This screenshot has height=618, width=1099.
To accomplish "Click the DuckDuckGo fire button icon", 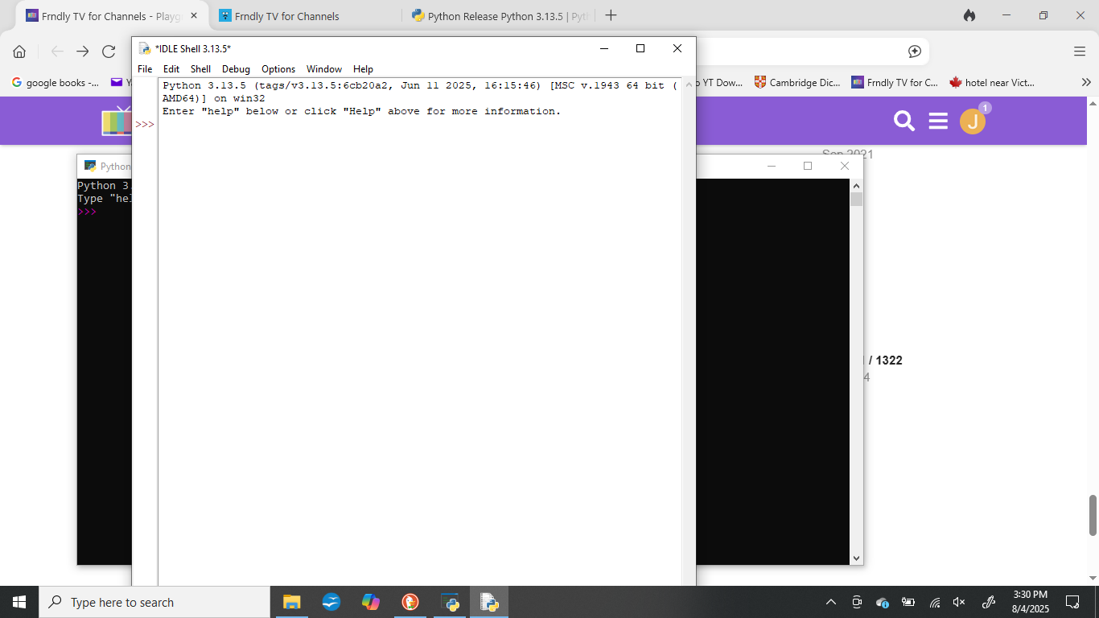I will pyautogui.click(x=969, y=16).
